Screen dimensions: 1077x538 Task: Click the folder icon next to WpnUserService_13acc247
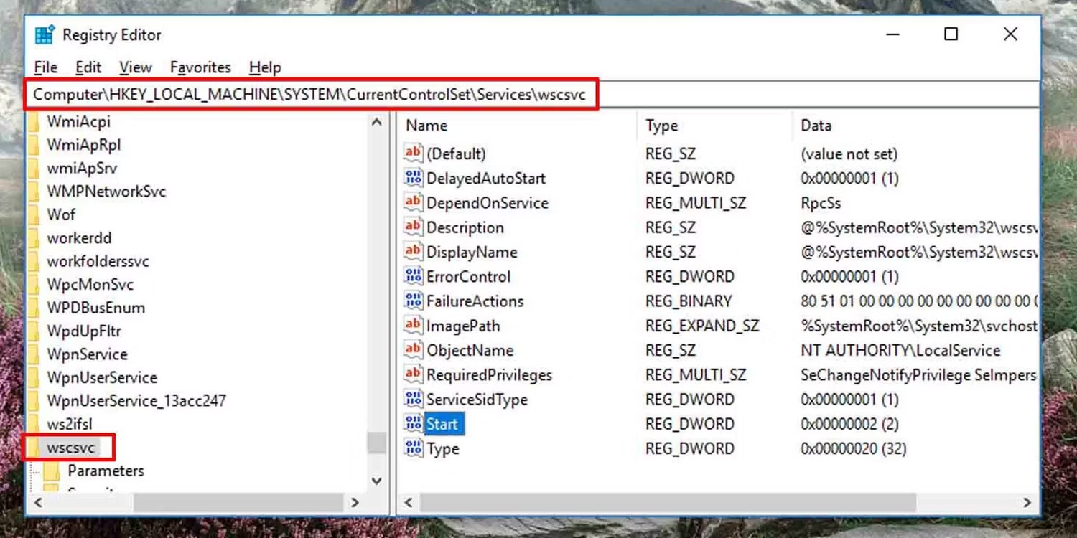(x=34, y=400)
